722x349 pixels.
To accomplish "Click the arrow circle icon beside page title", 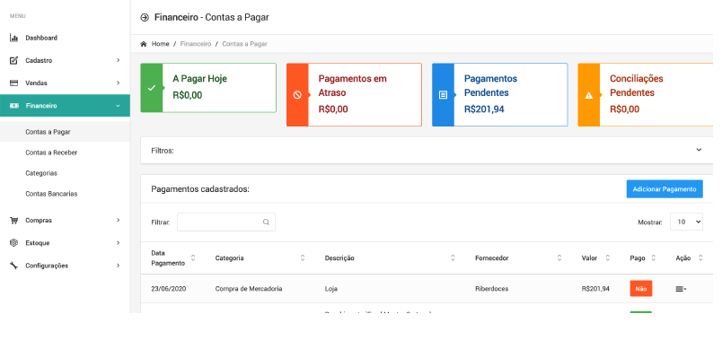I will tap(145, 17).
